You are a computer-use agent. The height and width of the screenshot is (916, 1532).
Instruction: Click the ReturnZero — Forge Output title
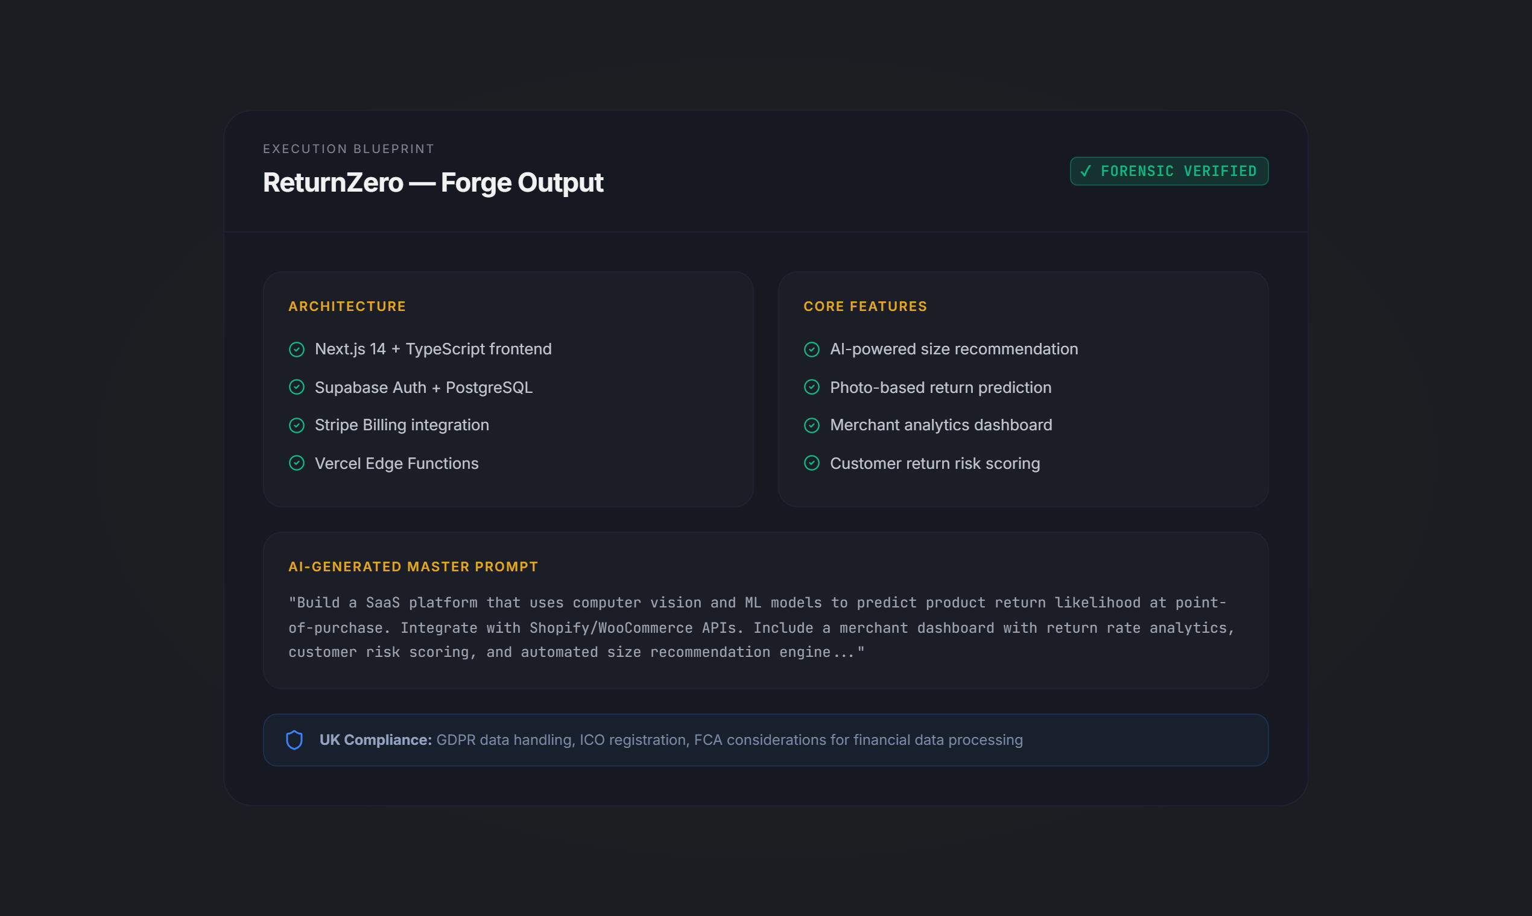coord(432,183)
